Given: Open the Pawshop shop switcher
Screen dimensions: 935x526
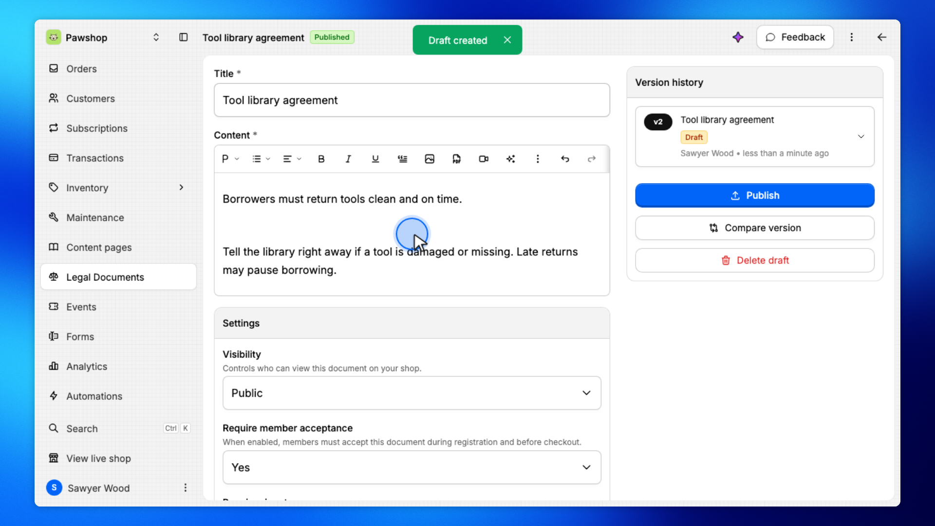Looking at the screenshot, I should [x=156, y=38].
